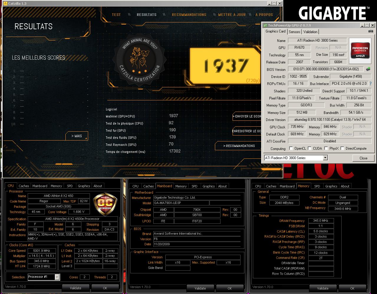Click motherboard model GA-MA790X-UD3P field
This screenshot has width=377, height=294.
[x=181, y=203]
